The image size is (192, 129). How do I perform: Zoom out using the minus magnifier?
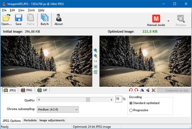pyautogui.click(x=96, y=56)
